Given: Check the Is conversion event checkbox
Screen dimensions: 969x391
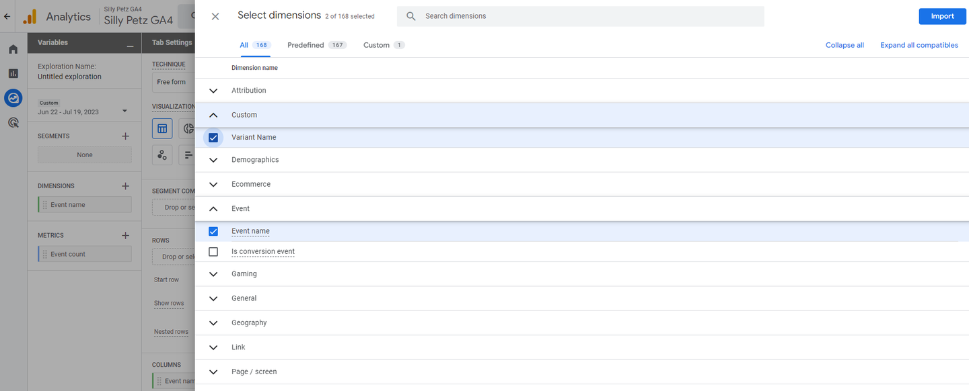Looking at the screenshot, I should pyautogui.click(x=213, y=252).
